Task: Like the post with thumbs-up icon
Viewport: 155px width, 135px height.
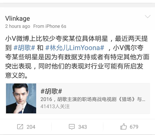Action: click(123, 127)
